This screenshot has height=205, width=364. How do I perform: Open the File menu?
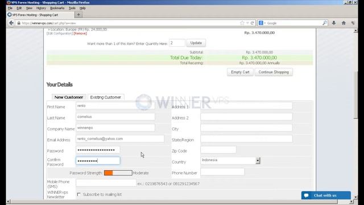point(10,8)
